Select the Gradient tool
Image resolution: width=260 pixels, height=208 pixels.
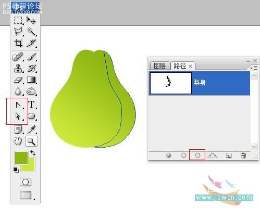tap(31, 80)
